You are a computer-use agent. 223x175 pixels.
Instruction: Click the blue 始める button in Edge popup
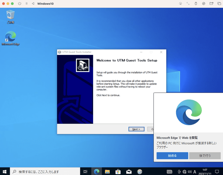tap(172, 156)
